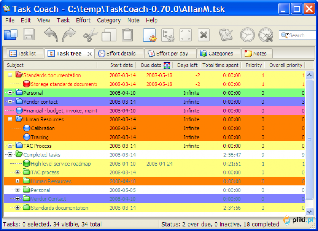Screen dimensions: 318x231
Task: Click the vertical scrollbar thumb
Action: pyautogui.click(x=309, y=139)
